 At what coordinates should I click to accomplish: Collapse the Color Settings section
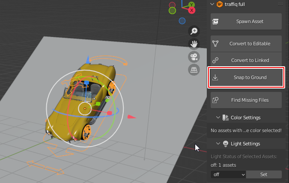218,118
